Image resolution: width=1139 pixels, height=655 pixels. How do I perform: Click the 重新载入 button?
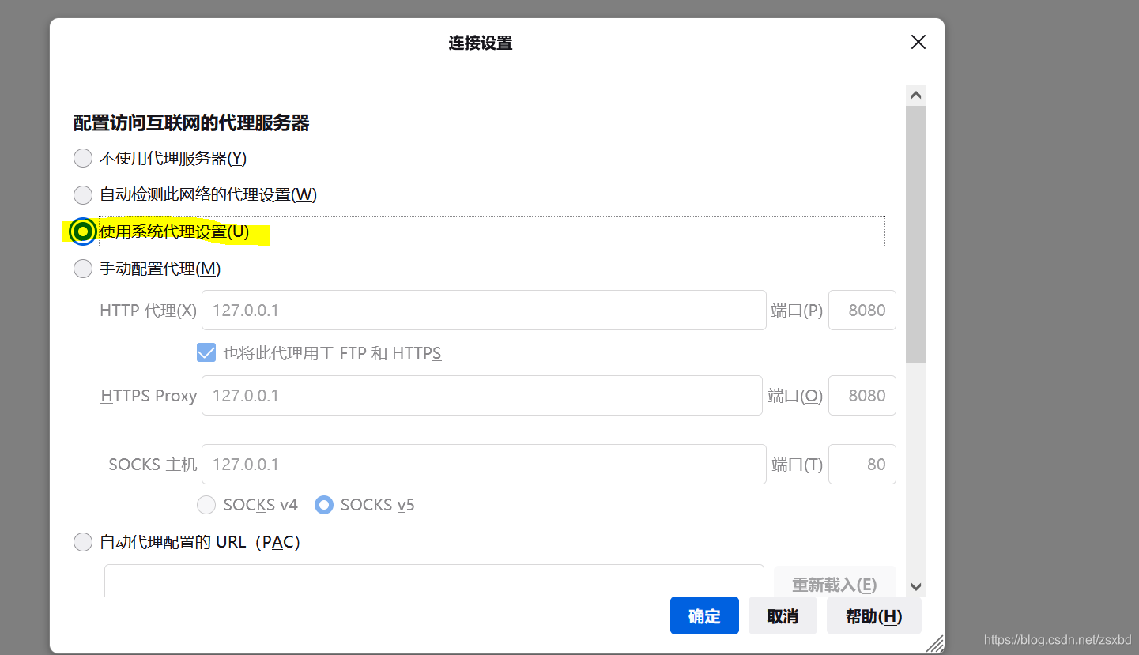pyautogui.click(x=835, y=582)
